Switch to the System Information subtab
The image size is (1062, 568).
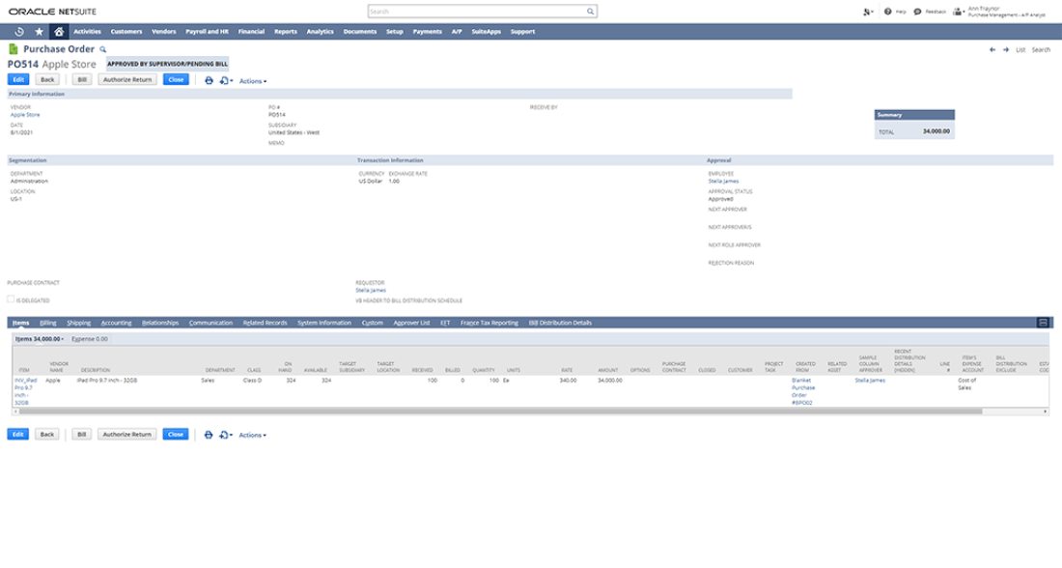(323, 323)
